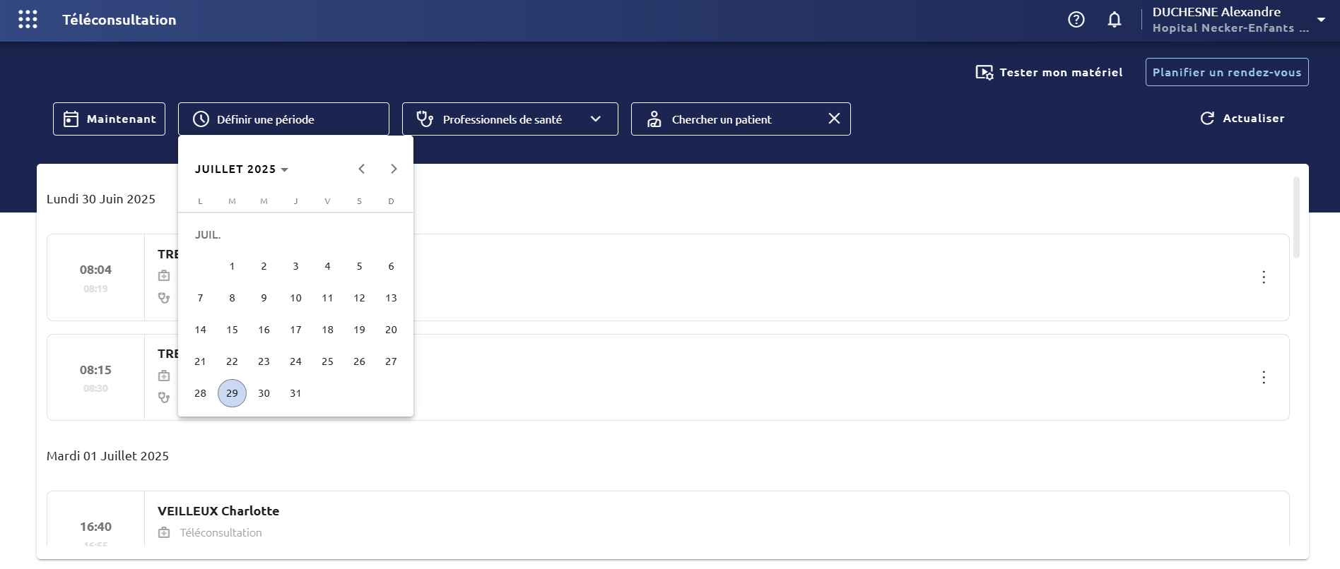Choose July 15 in the date picker
The height and width of the screenshot is (569, 1340).
(232, 330)
